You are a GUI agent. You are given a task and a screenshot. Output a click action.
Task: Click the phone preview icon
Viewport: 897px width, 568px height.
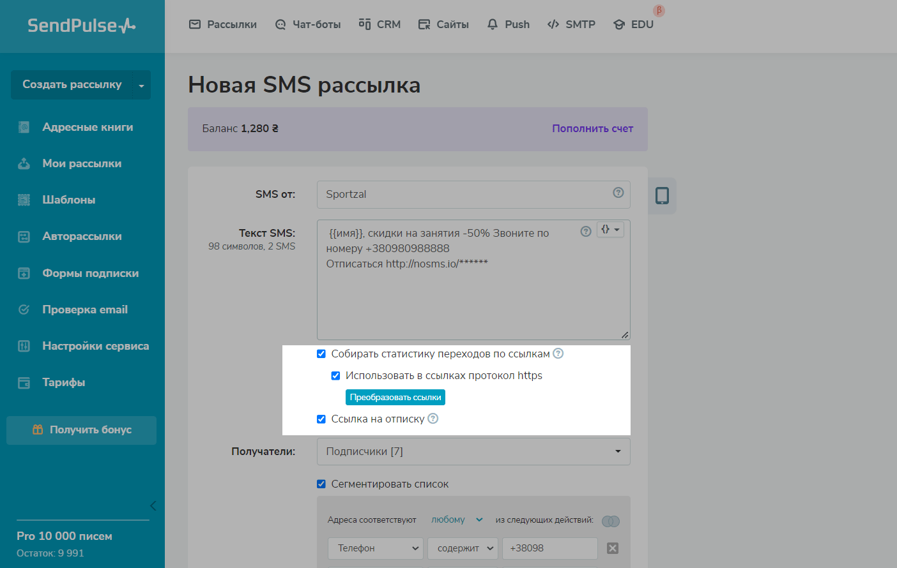662,195
